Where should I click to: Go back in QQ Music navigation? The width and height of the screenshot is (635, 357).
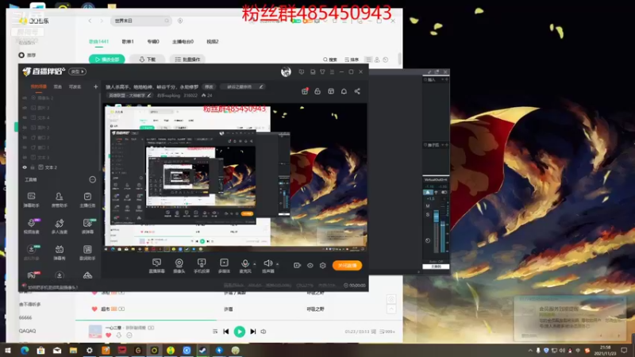coord(90,21)
